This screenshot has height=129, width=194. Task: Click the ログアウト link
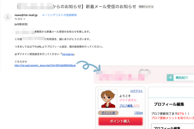pyautogui.click(x=136, y=91)
